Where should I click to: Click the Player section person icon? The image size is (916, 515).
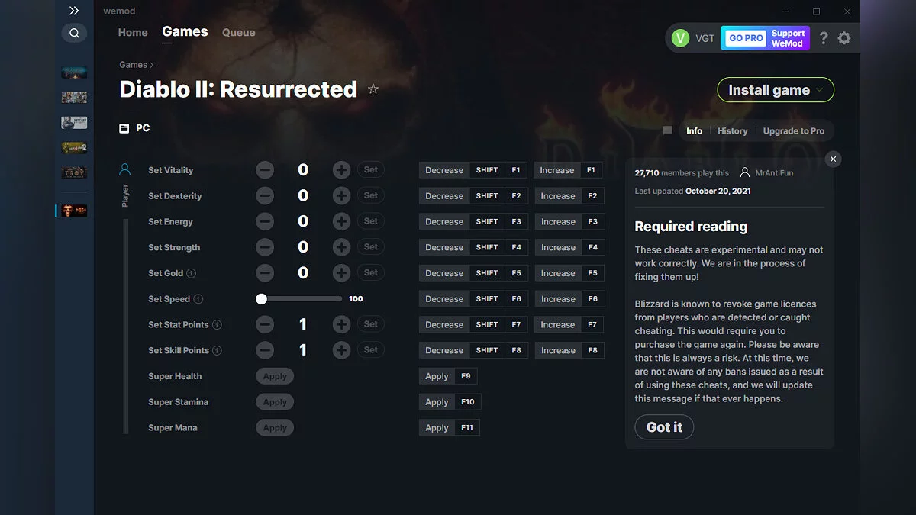tap(125, 169)
